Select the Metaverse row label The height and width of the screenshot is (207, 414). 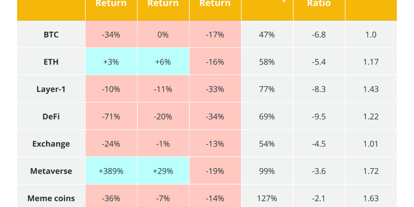pos(51,171)
